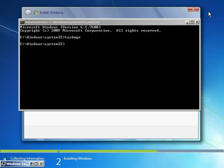Click the empty C:\Windows\system32> prompt line
Screen dimensions: 224x168
pos(43,44)
